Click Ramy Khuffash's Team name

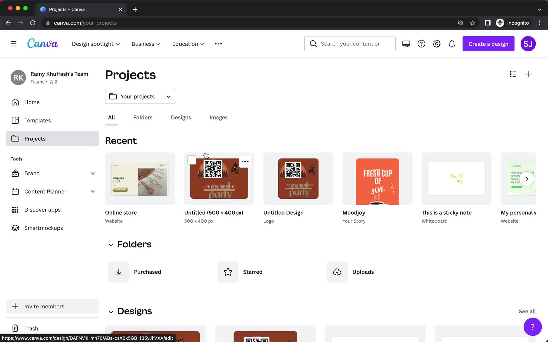tap(59, 74)
